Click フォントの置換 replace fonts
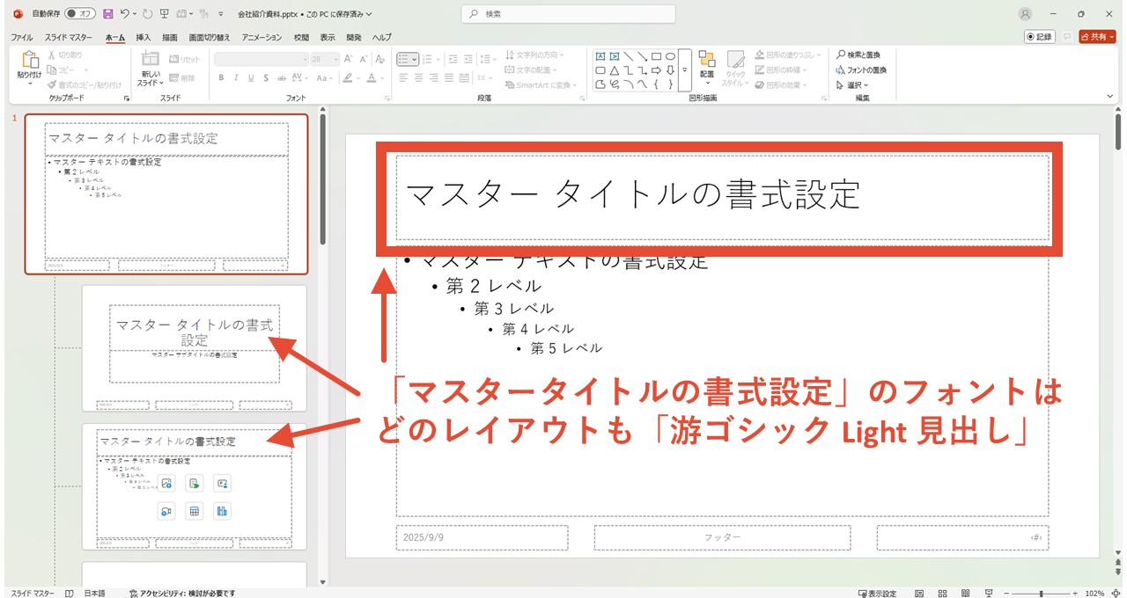 click(x=860, y=69)
